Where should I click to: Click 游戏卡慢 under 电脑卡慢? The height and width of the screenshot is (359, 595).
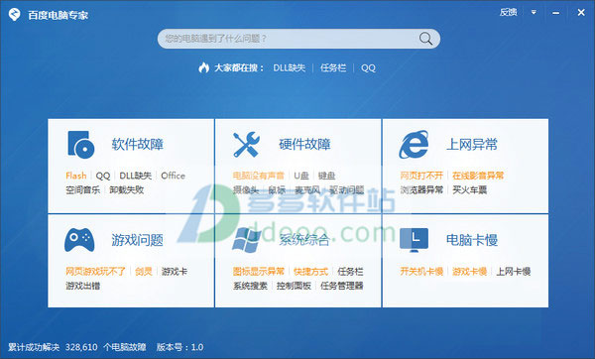[x=470, y=272]
